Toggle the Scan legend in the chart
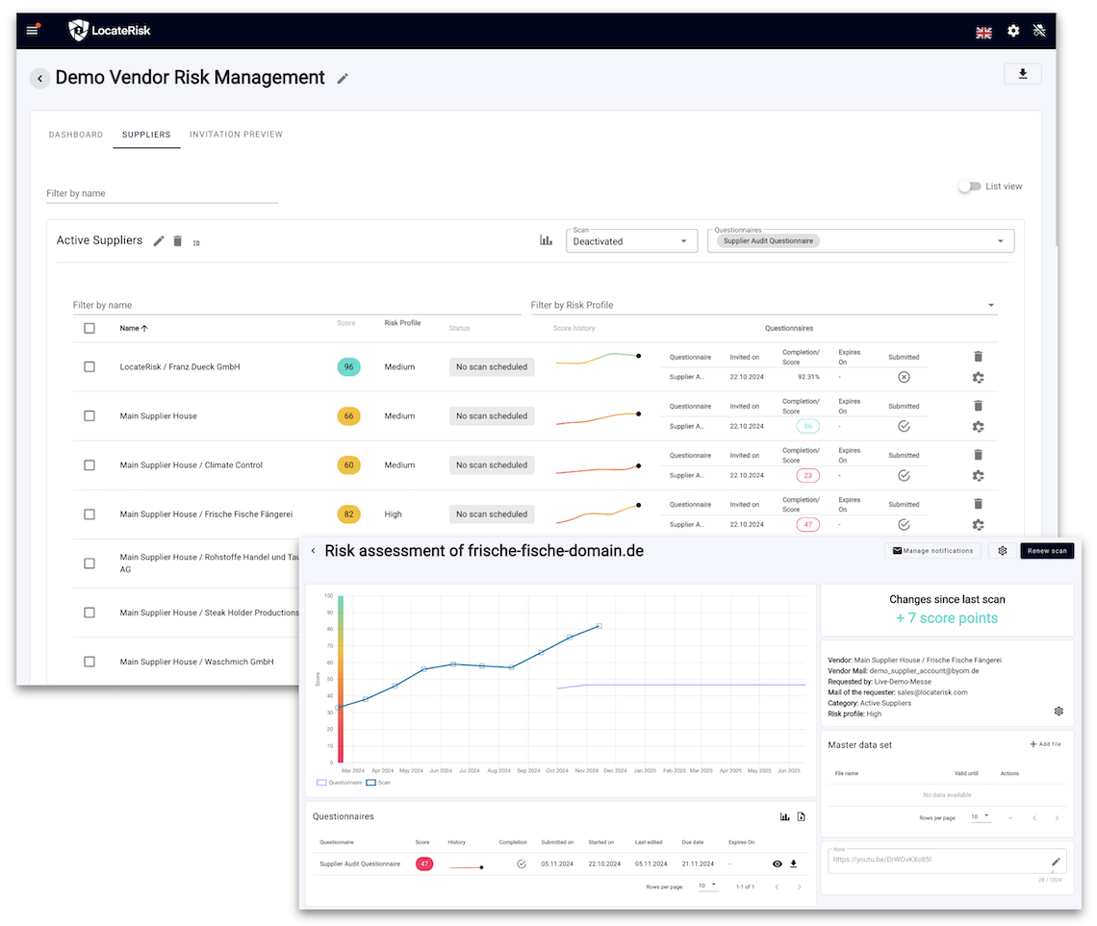Screen dimensions: 1097x926 click(x=378, y=783)
